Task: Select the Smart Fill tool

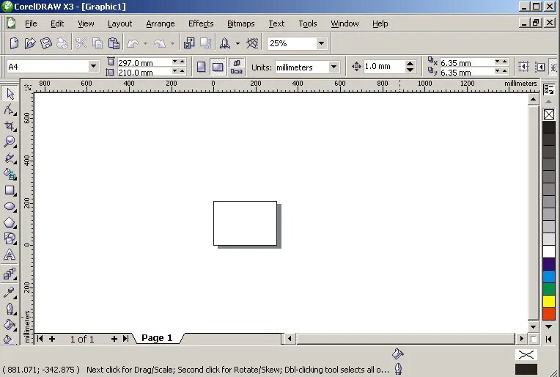Action: coord(10,174)
